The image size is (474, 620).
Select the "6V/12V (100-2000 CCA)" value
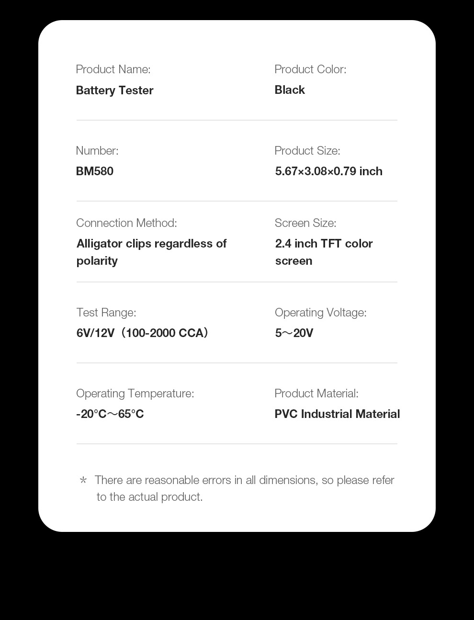(x=143, y=333)
